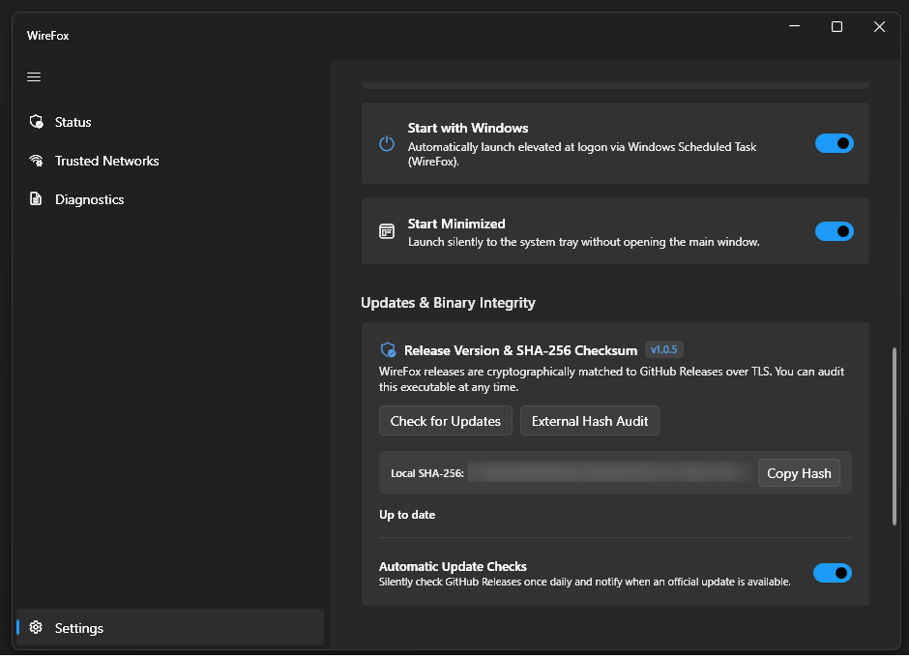Click the settings vertical scrollbar
Screen dimensions: 909x659
tap(894, 436)
